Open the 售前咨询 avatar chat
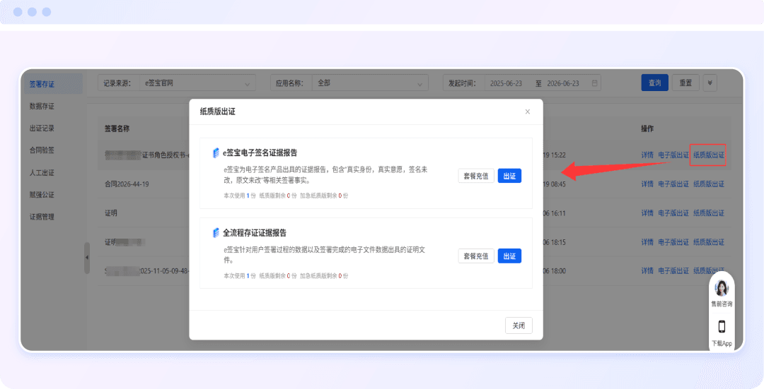 722,288
